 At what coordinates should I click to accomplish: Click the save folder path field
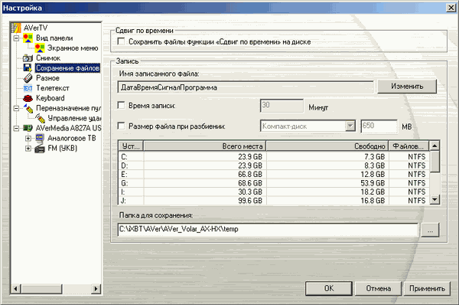pyautogui.click(x=268, y=229)
